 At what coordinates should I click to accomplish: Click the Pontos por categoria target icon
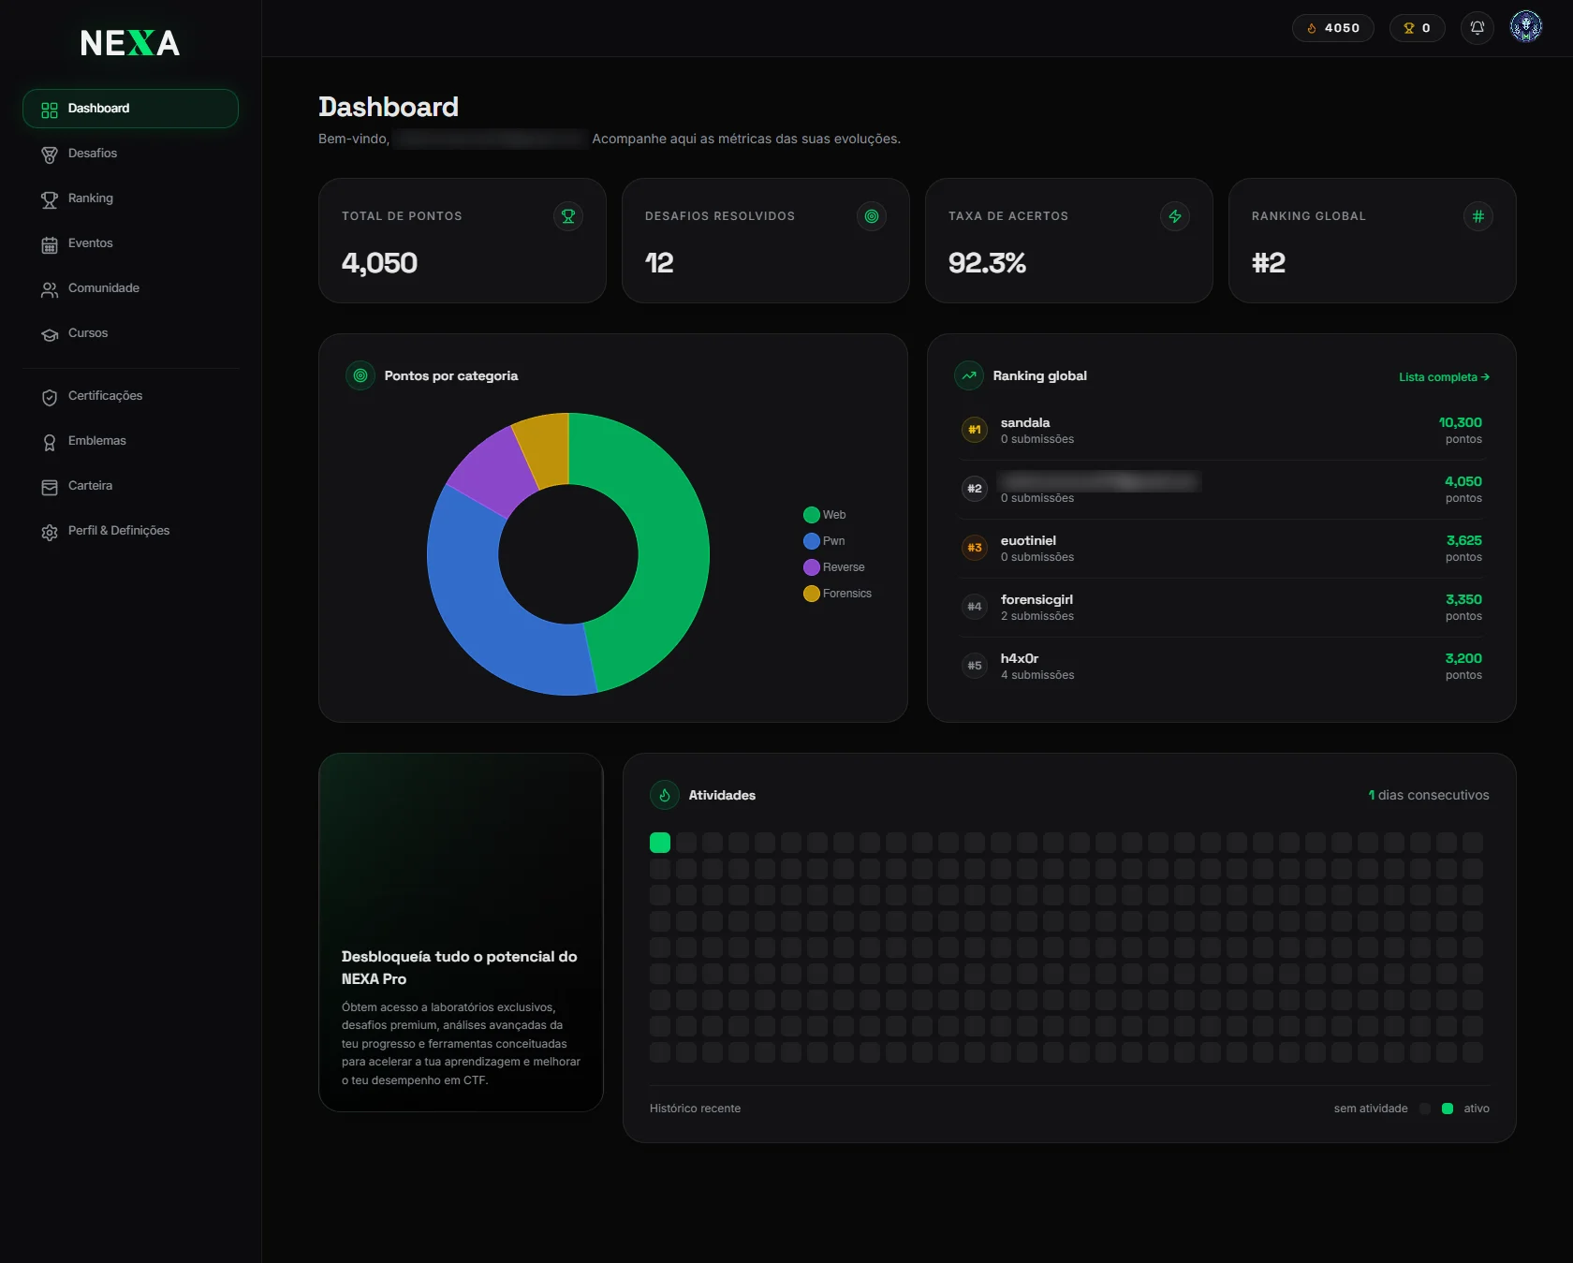pyautogui.click(x=360, y=375)
